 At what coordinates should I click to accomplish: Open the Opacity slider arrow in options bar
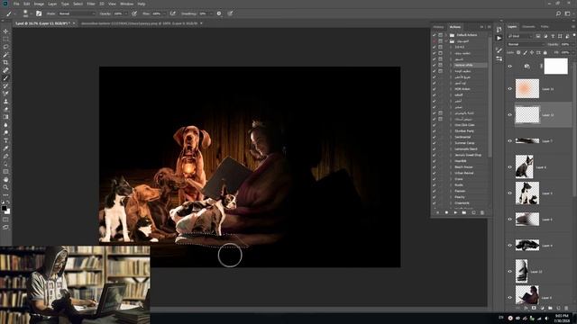point(125,13)
